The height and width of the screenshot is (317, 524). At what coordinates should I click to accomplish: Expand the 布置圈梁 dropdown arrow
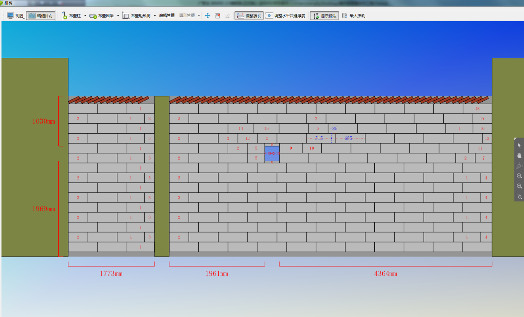118,16
